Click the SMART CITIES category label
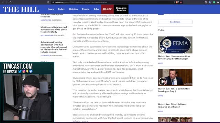Viewport: 220px width, 123px height. (x=46, y=20)
